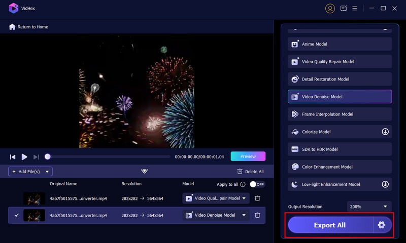Open the feedback icon in title bar
Screen dimensions: 406x243
pyautogui.click(x=344, y=9)
